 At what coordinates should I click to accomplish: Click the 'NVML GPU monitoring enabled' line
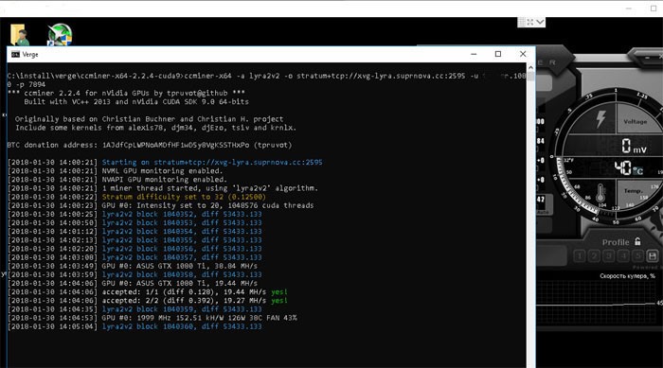tap(115, 171)
